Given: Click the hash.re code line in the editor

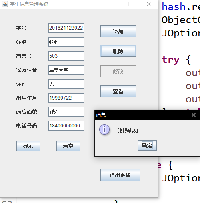Looking at the screenshot, I should 181,7.
